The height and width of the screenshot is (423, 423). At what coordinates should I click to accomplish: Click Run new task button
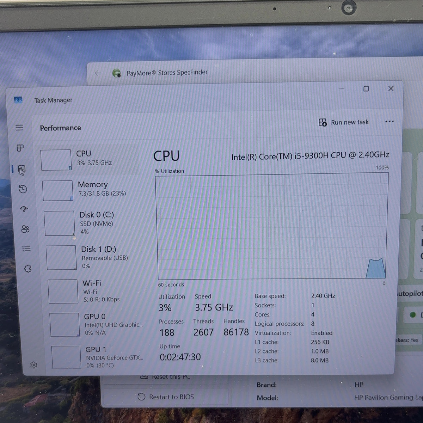point(344,122)
